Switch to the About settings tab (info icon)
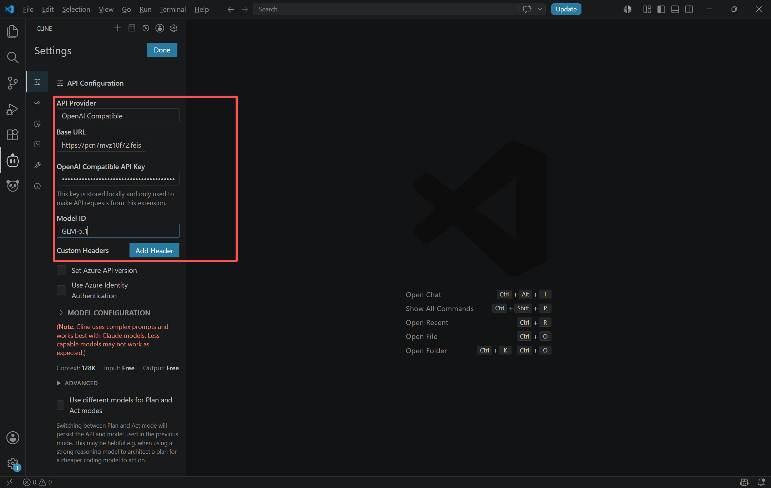 (37, 186)
